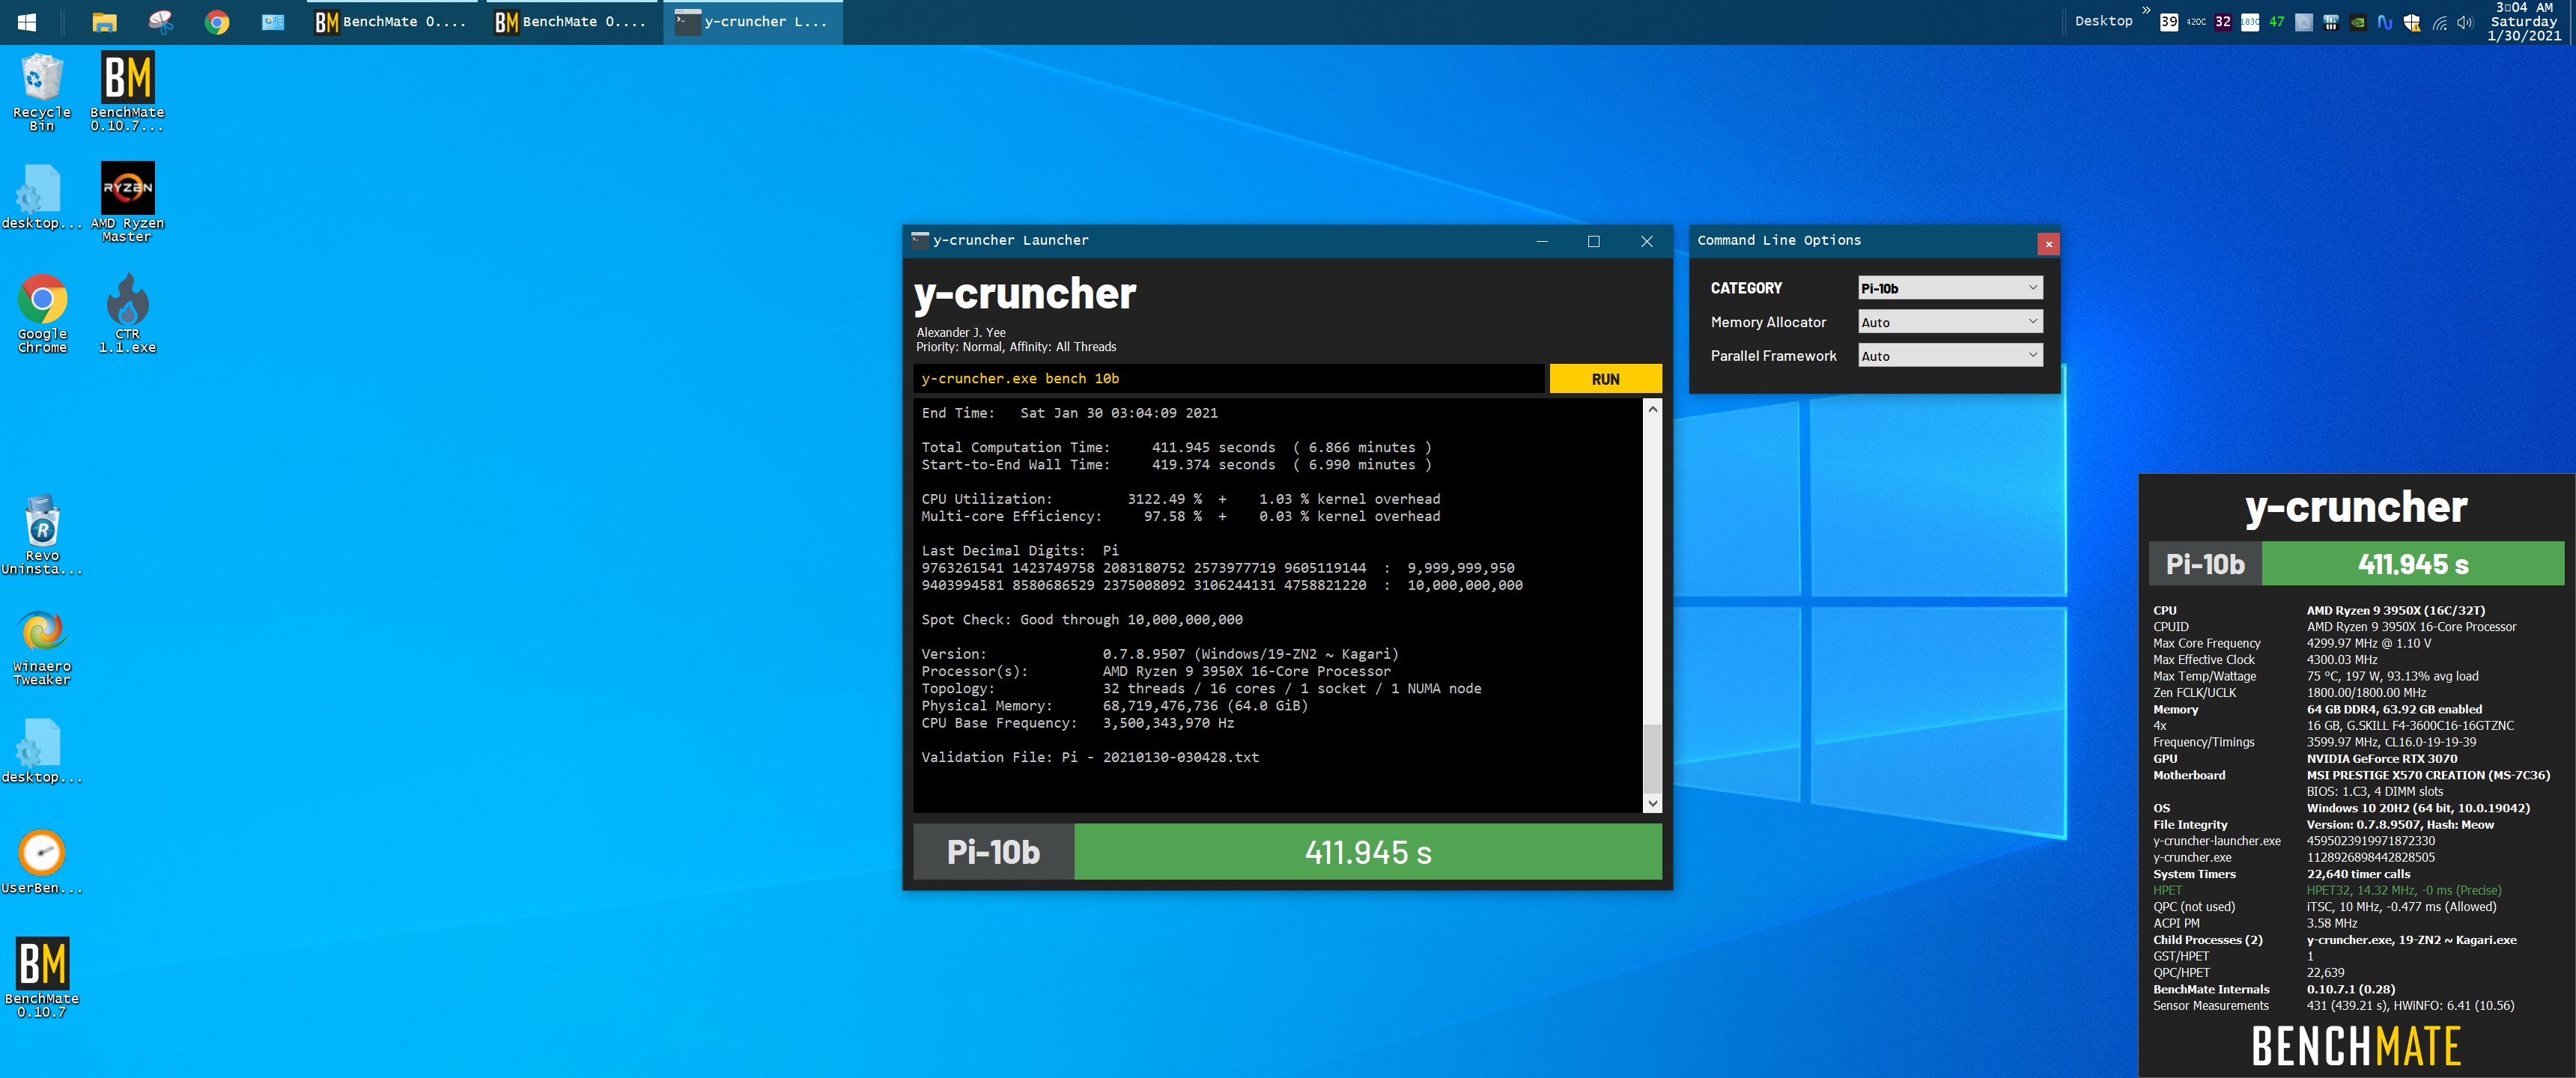
Task: Click the blue wave tray icon
Action: 2384,22
